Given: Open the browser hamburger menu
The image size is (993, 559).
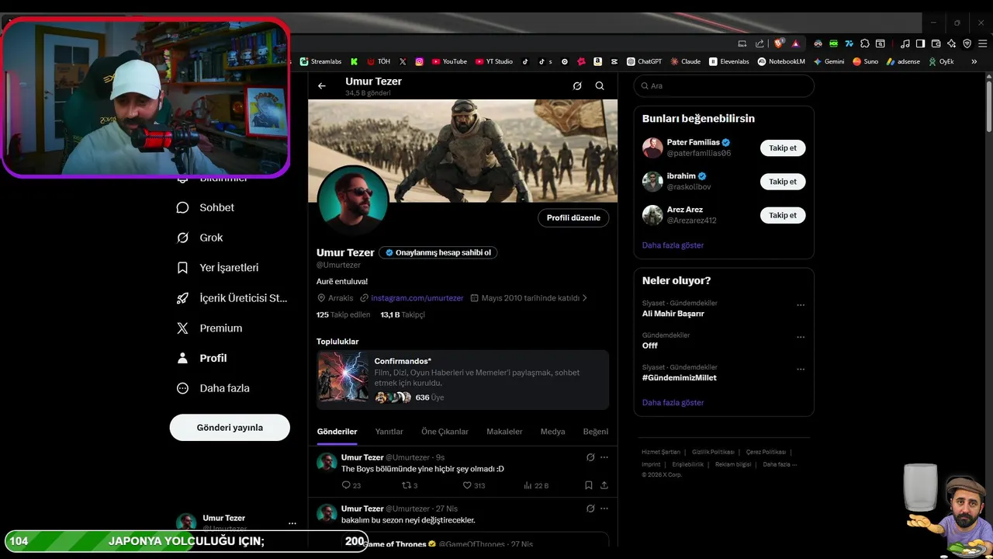Looking at the screenshot, I should [982, 43].
